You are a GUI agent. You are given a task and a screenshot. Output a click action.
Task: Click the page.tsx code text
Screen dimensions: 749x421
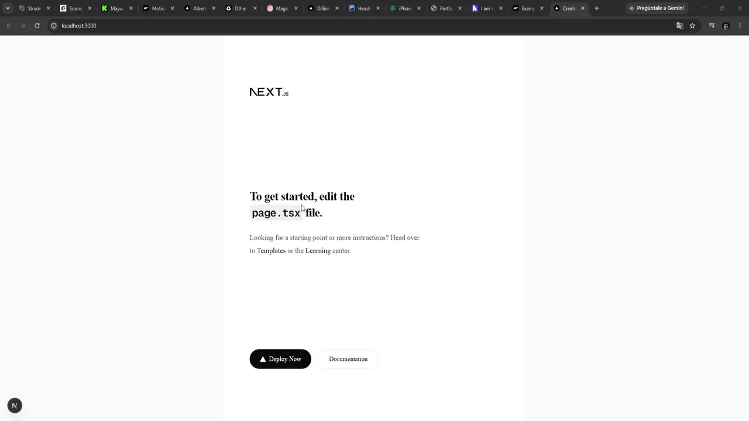(x=276, y=213)
